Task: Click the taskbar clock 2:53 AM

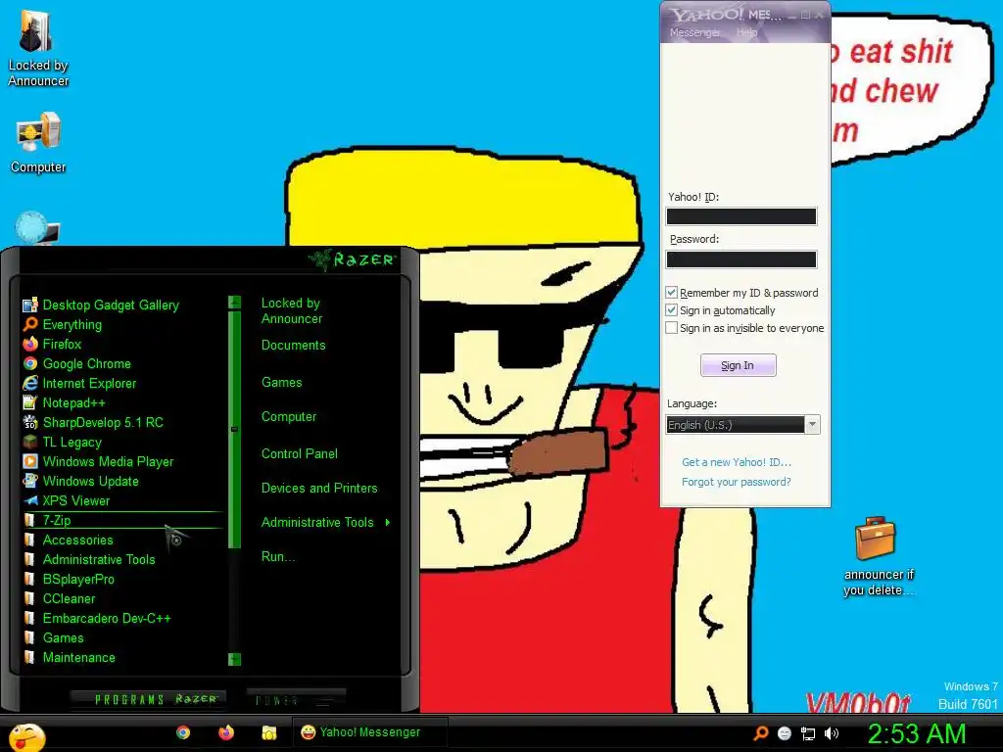Action: (x=917, y=733)
